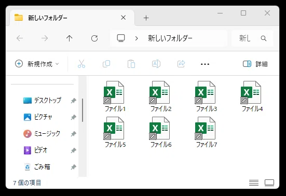Open ミュージック in the sidebar
The width and height of the screenshot is (286, 196).
click(42, 134)
